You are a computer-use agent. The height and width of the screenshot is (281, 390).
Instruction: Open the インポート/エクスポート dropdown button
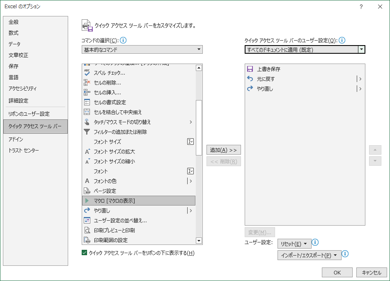tap(309, 256)
